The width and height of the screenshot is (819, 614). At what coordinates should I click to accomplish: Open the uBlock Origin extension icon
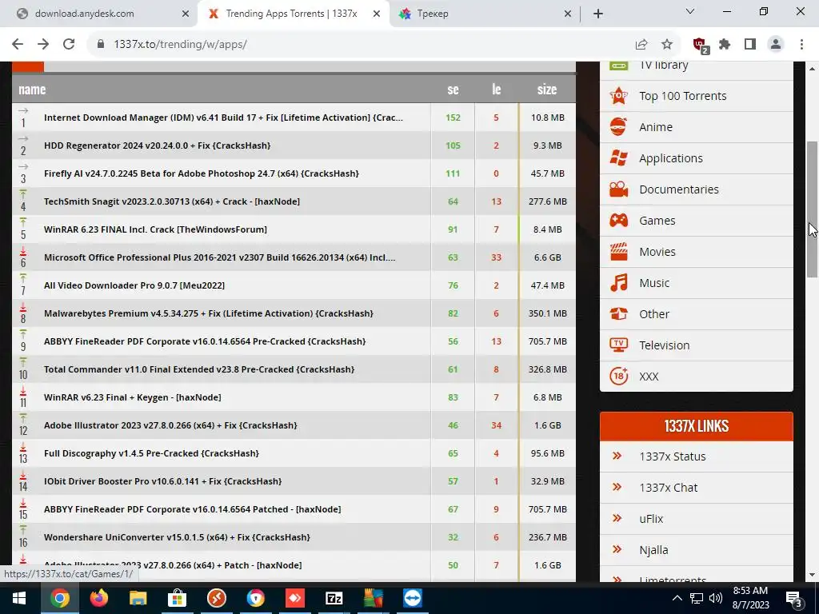(701, 45)
